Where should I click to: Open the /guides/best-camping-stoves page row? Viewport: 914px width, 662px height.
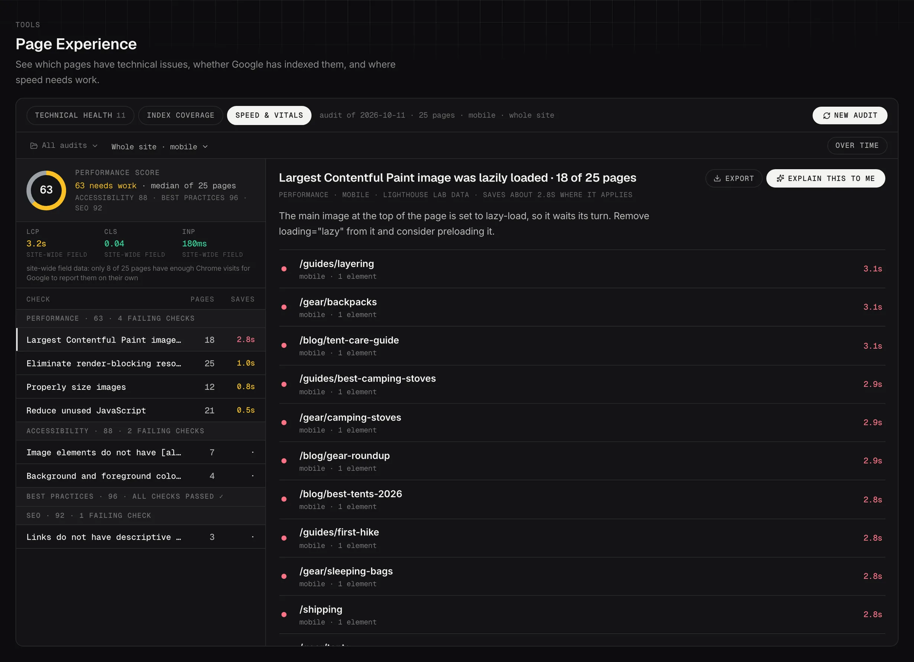582,385
